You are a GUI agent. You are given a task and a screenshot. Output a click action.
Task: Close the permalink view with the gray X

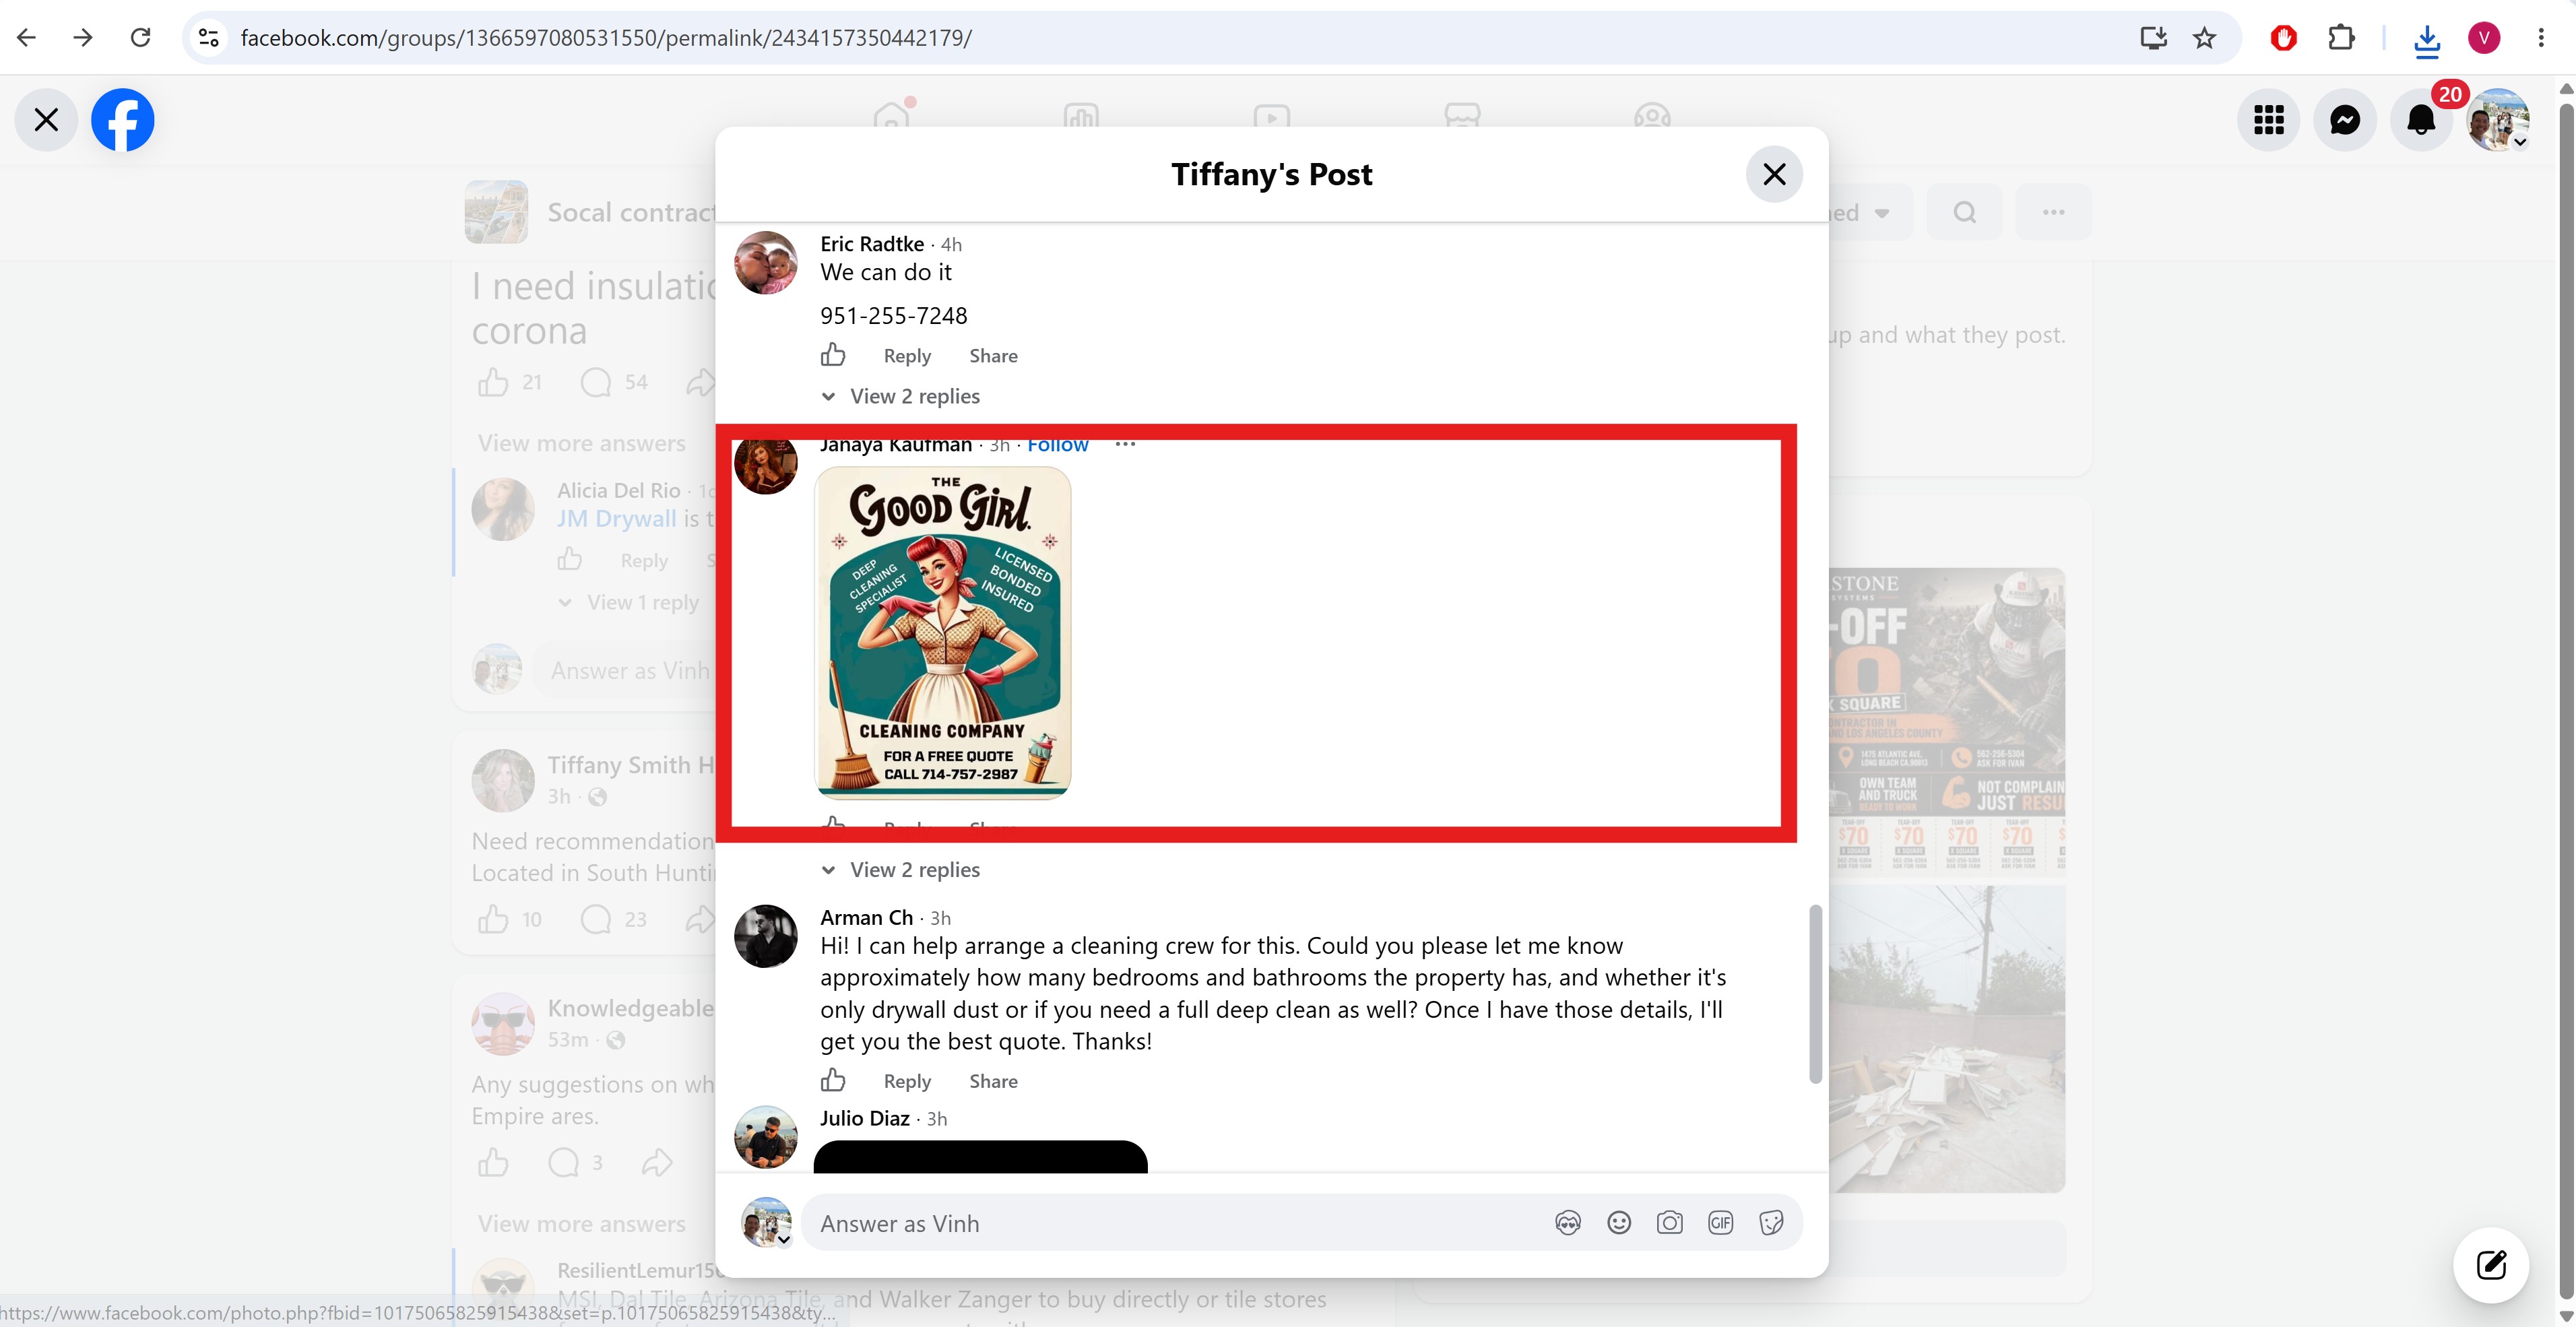(46, 120)
